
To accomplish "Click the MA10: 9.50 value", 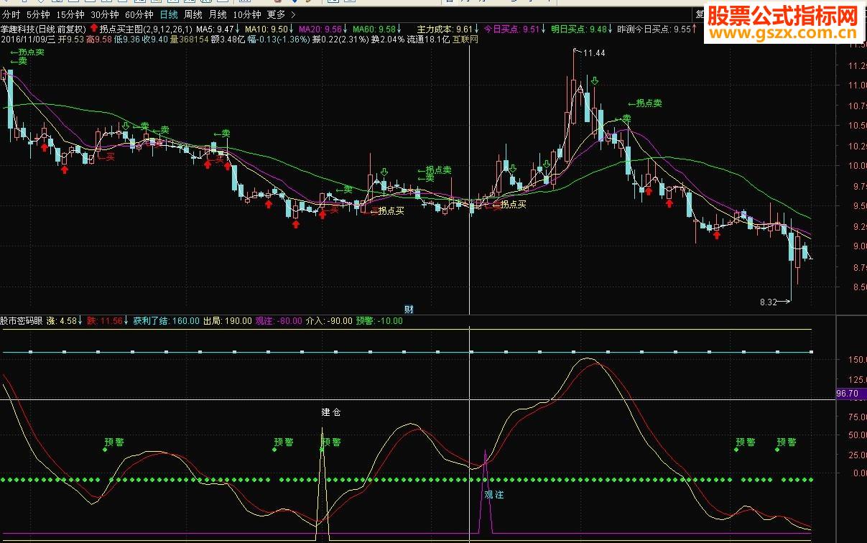I will coord(266,29).
